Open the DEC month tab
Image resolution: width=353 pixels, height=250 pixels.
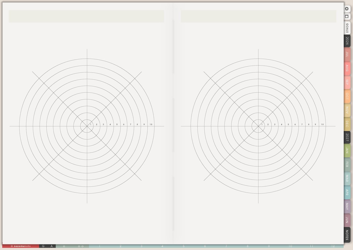click(347, 124)
